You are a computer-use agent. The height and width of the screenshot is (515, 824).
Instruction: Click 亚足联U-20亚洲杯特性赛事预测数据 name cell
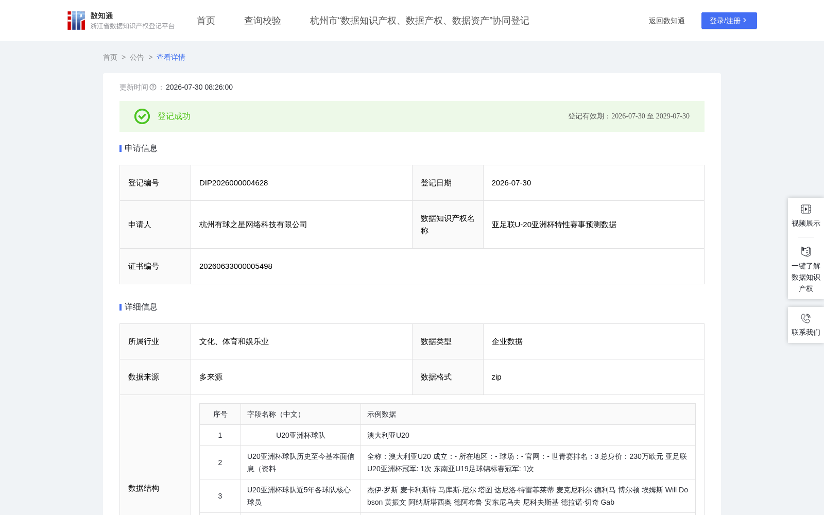(554, 225)
